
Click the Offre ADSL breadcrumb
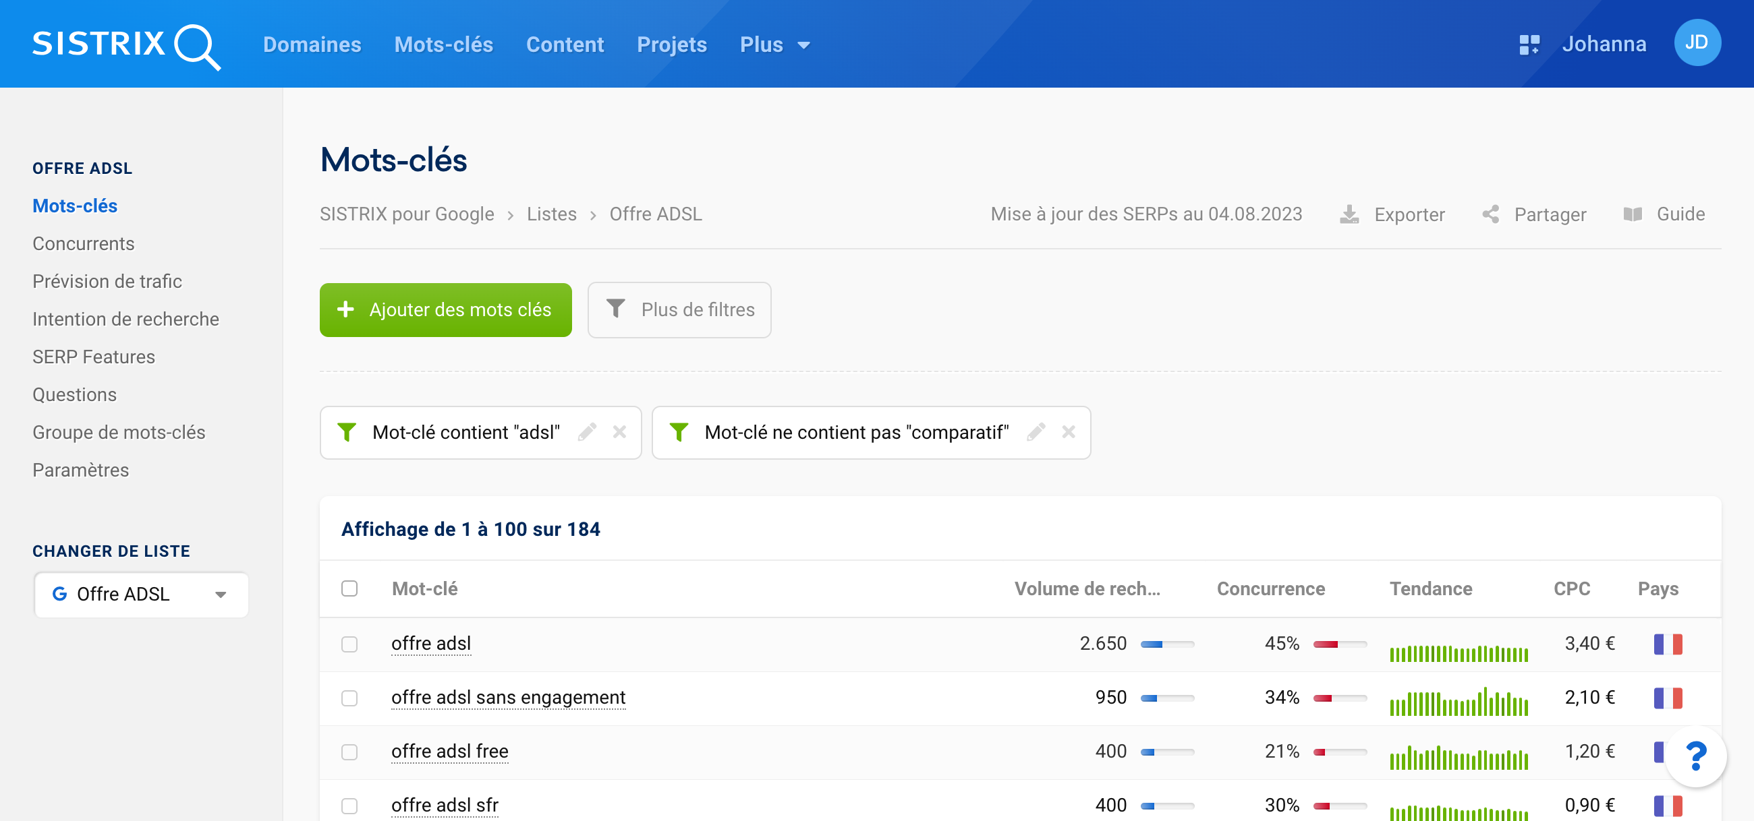tap(655, 214)
